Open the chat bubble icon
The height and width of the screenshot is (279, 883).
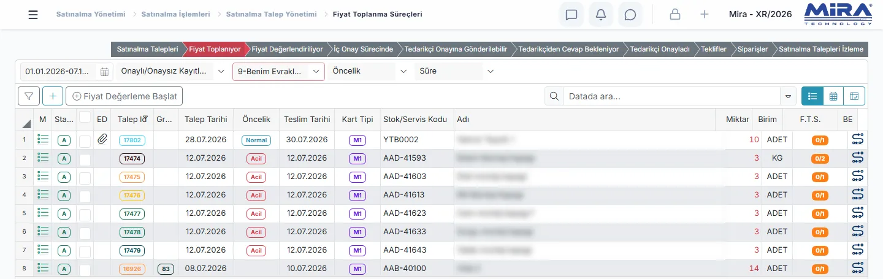tap(630, 15)
